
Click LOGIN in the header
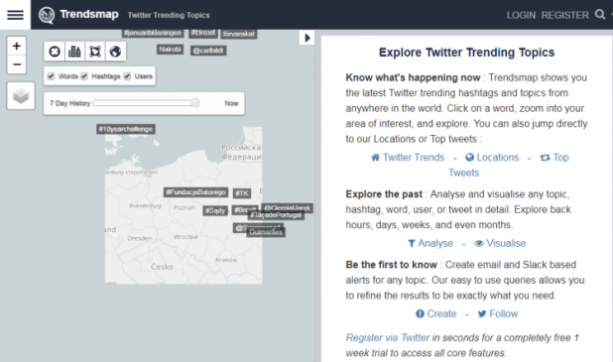click(x=521, y=15)
